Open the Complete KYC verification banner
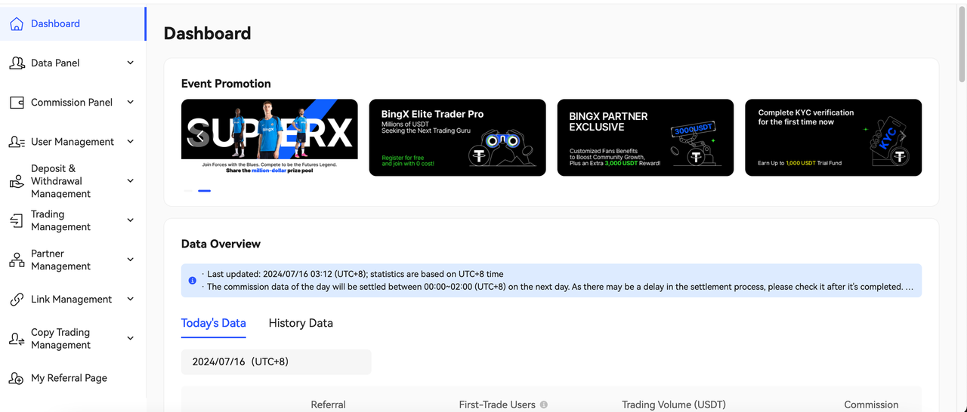Screen dimensions: 967x412 coord(833,137)
